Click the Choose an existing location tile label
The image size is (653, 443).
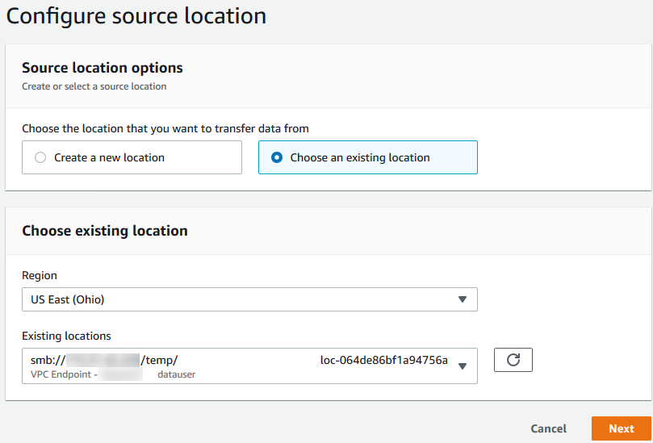[359, 158]
